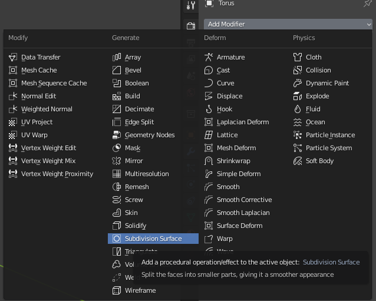Click the Lattice deform icon
Viewport: 376px width, 301px height.
tap(209, 135)
